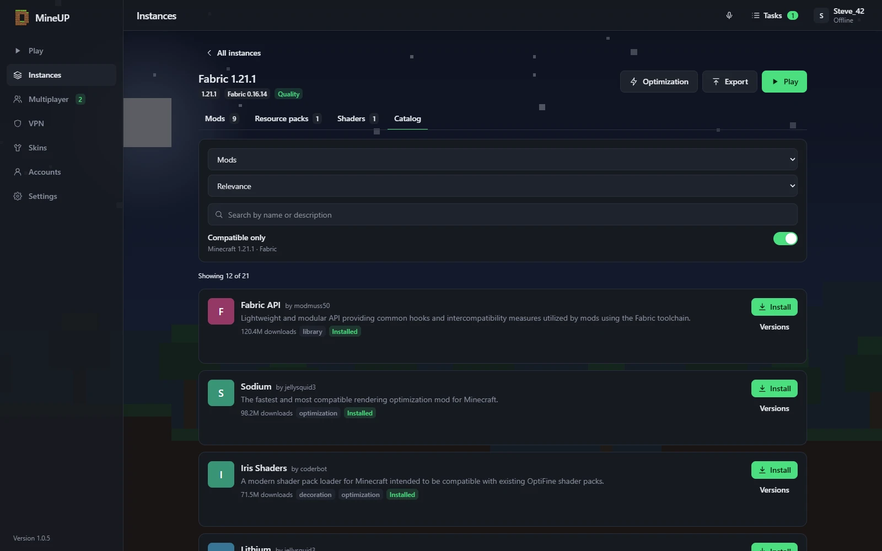This screenshot has height=551, width=882.
Task: Switch to the Shaders tab
Action: (358, 118)
